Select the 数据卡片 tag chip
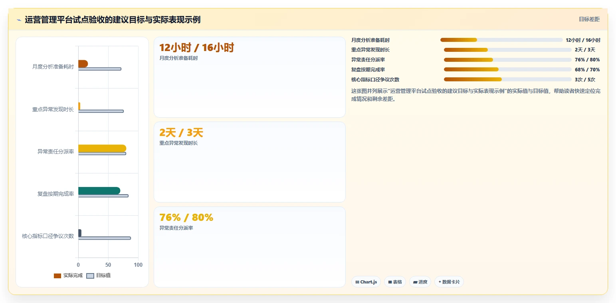The height and width of the screenshot is (303, 616). (x=449, y=282)
